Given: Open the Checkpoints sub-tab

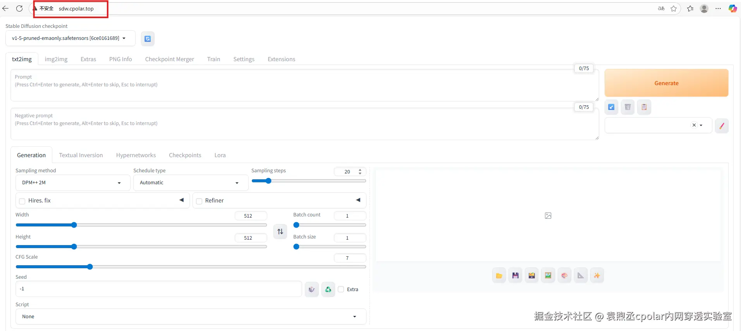Looking at the screenshot, I should (x=185, y=155).
